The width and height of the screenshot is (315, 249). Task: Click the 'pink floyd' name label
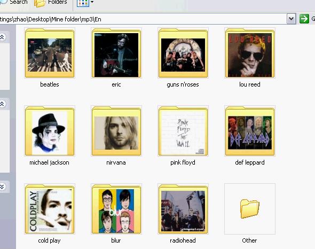(x=183, y=162)
